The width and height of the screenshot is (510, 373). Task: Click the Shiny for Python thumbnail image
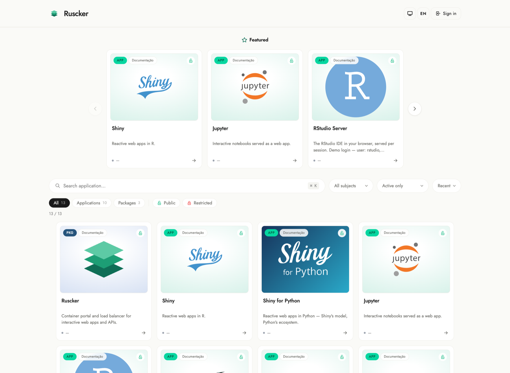[x=305, y=259]
